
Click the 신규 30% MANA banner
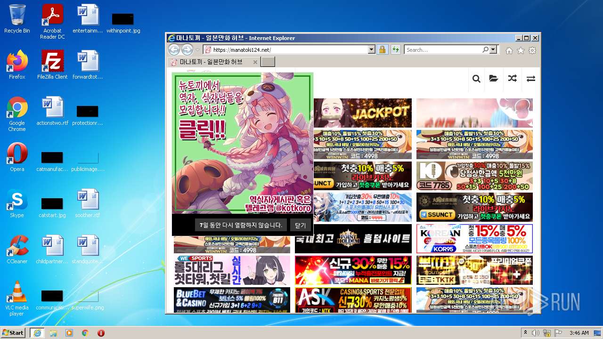[x=353, y=270]
